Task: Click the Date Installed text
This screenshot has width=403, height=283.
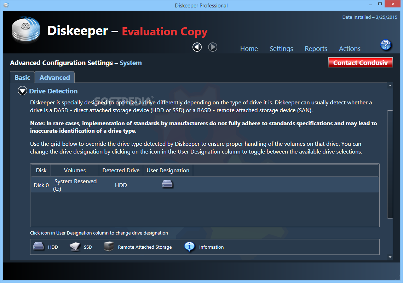Action: [370, 17]
